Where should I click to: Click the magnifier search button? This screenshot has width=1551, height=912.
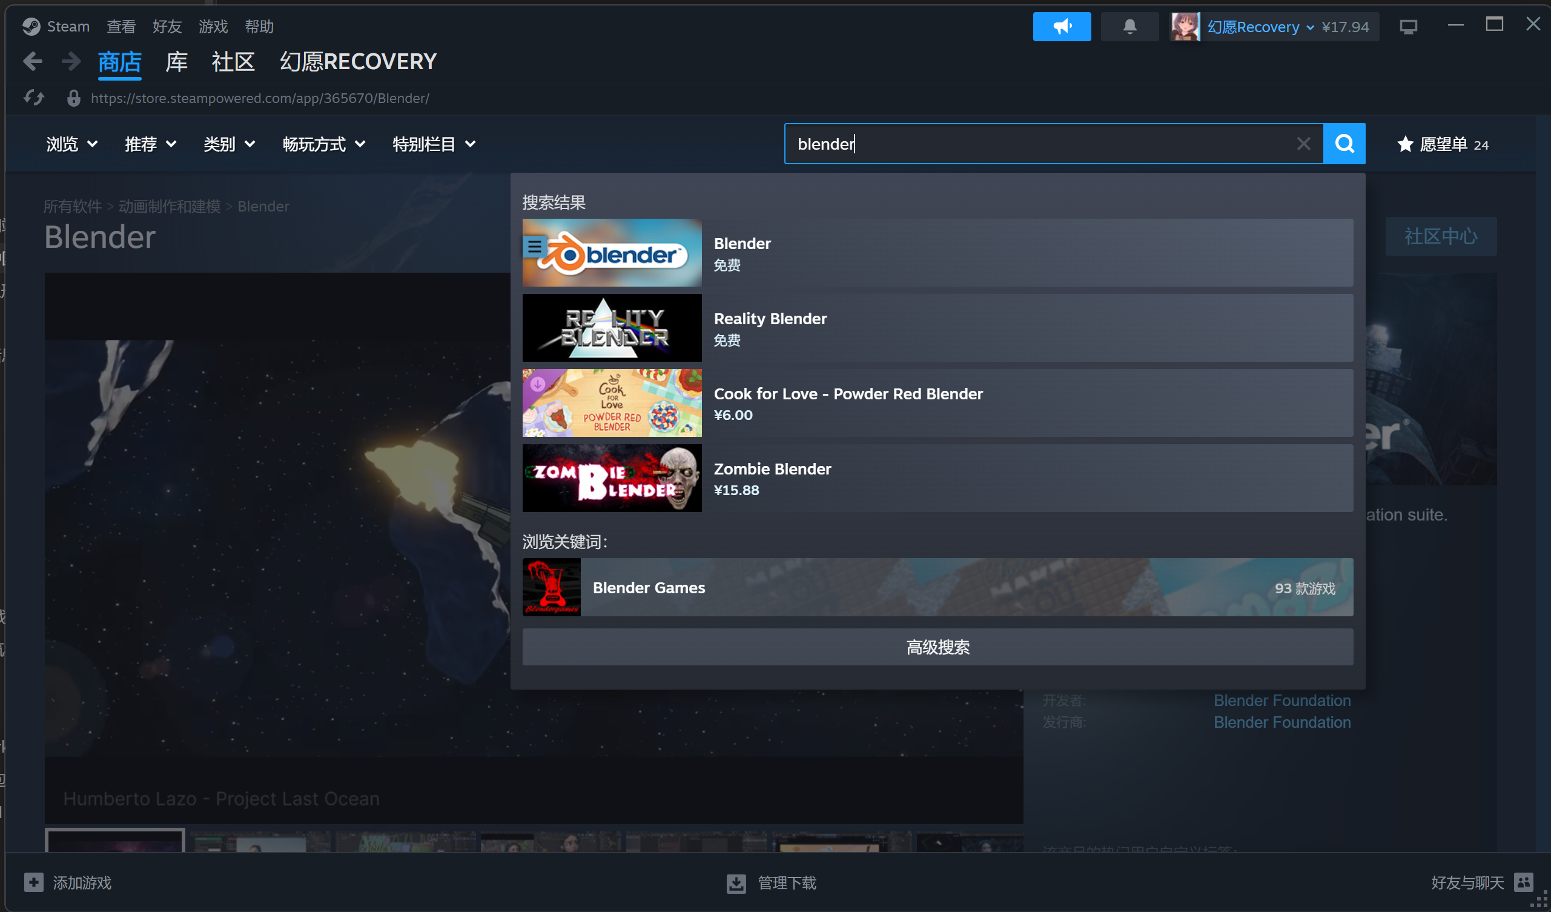1344,144
